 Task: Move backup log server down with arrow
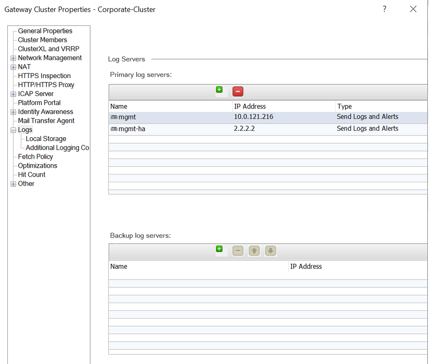(271, 251)
